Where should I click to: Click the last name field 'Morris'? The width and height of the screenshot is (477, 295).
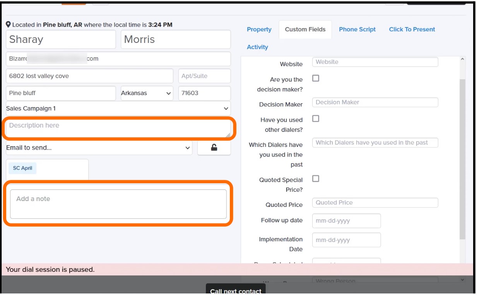point(176,39)
